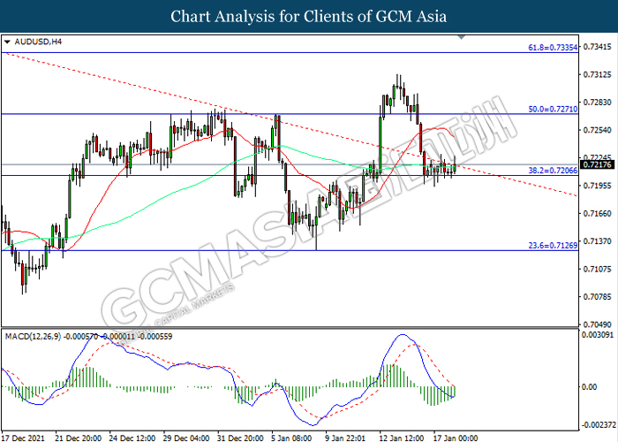Click the 0.73125 price scale value
The height and width of the screenshot is (442, 618).
coord(597,74)
